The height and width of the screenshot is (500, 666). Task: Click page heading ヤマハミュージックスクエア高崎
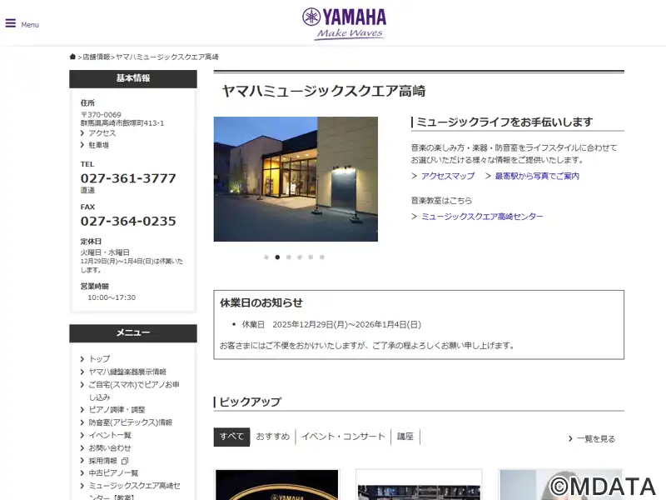point(324,91)
